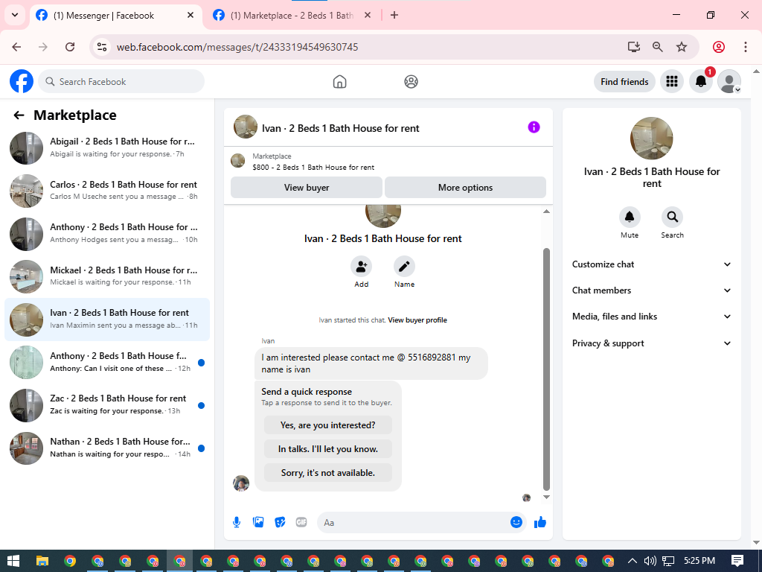The image size is (762, 572).
Task: Click the install app icon in address bar
Action: 634,47
